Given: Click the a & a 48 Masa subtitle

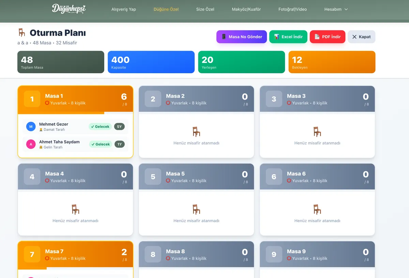Looking at the screenshot, I should 47,43.
